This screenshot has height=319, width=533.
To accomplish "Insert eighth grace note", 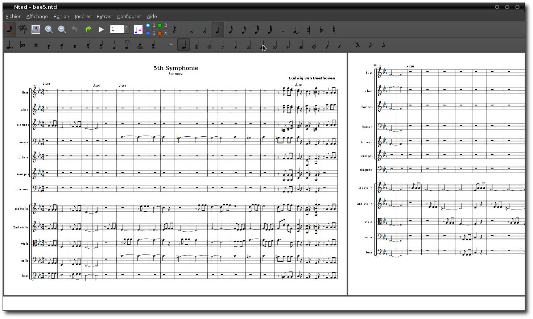I will click(x=370, y=45).
